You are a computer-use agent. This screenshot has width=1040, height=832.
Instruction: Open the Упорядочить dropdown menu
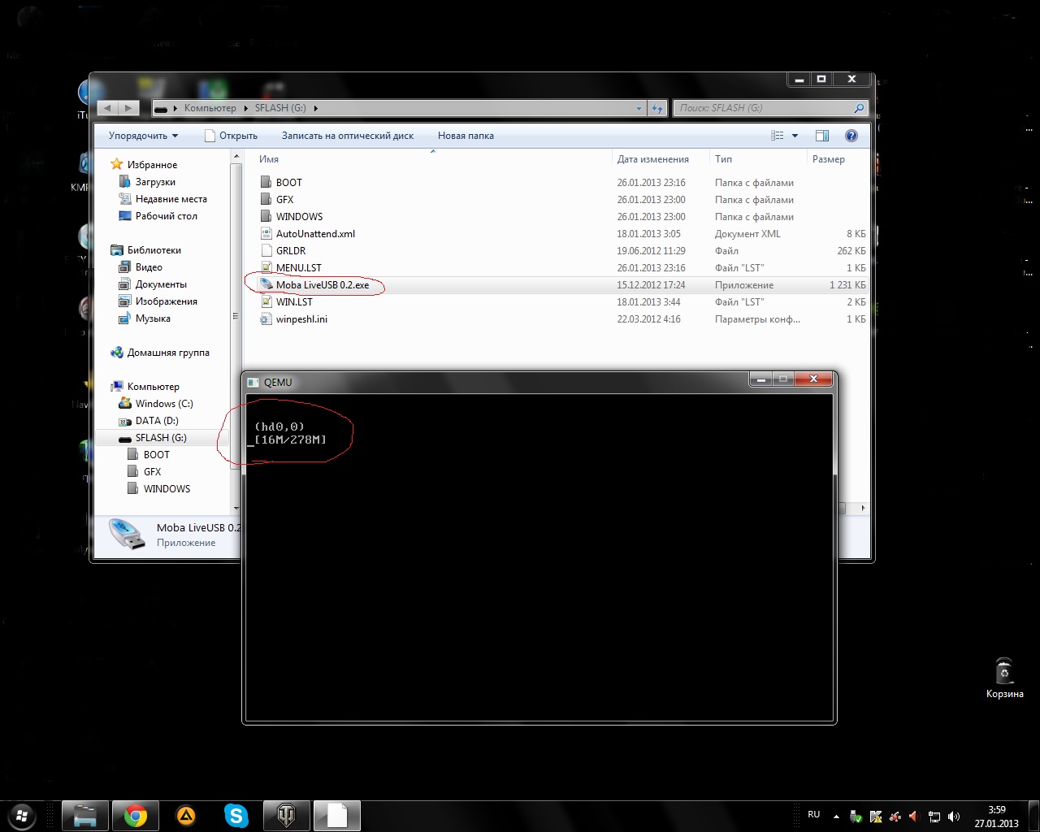(143, 136)
